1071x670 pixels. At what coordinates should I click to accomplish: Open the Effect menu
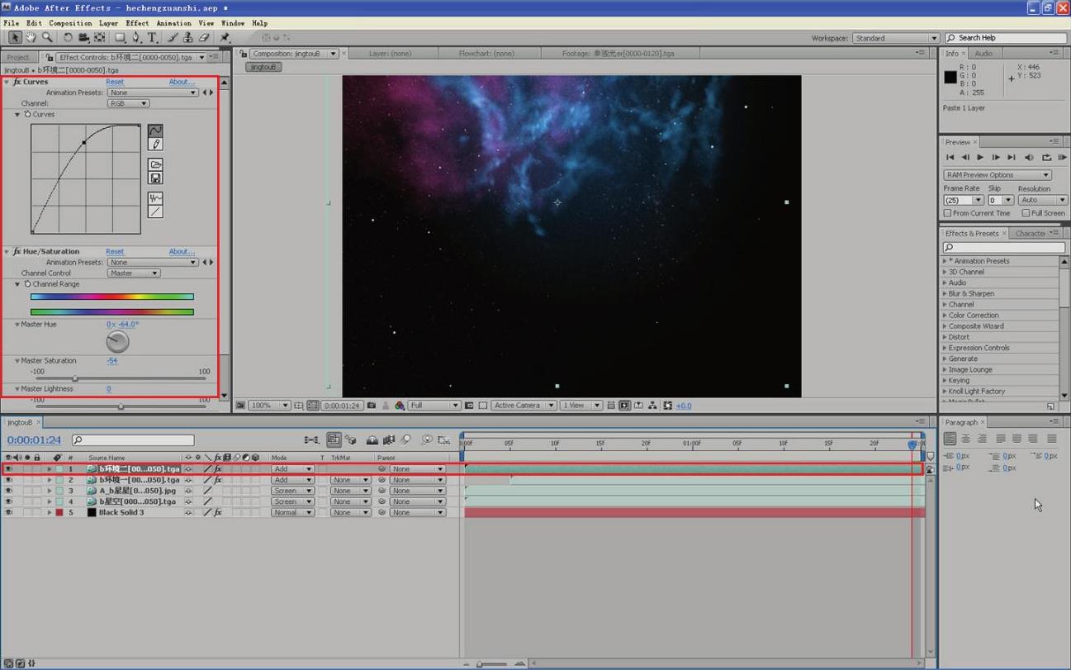(x=137, y=23)
